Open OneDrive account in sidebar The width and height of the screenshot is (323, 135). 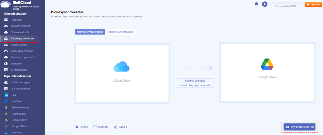(x=17, y=133)
